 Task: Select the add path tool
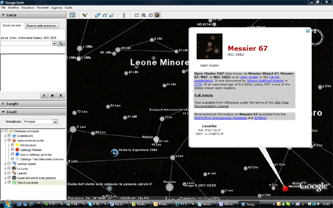(104, 15)
